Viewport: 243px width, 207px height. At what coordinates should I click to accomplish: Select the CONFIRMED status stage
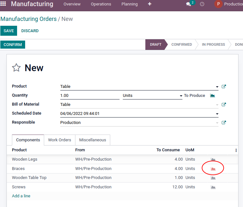click(x=181, y=45)
